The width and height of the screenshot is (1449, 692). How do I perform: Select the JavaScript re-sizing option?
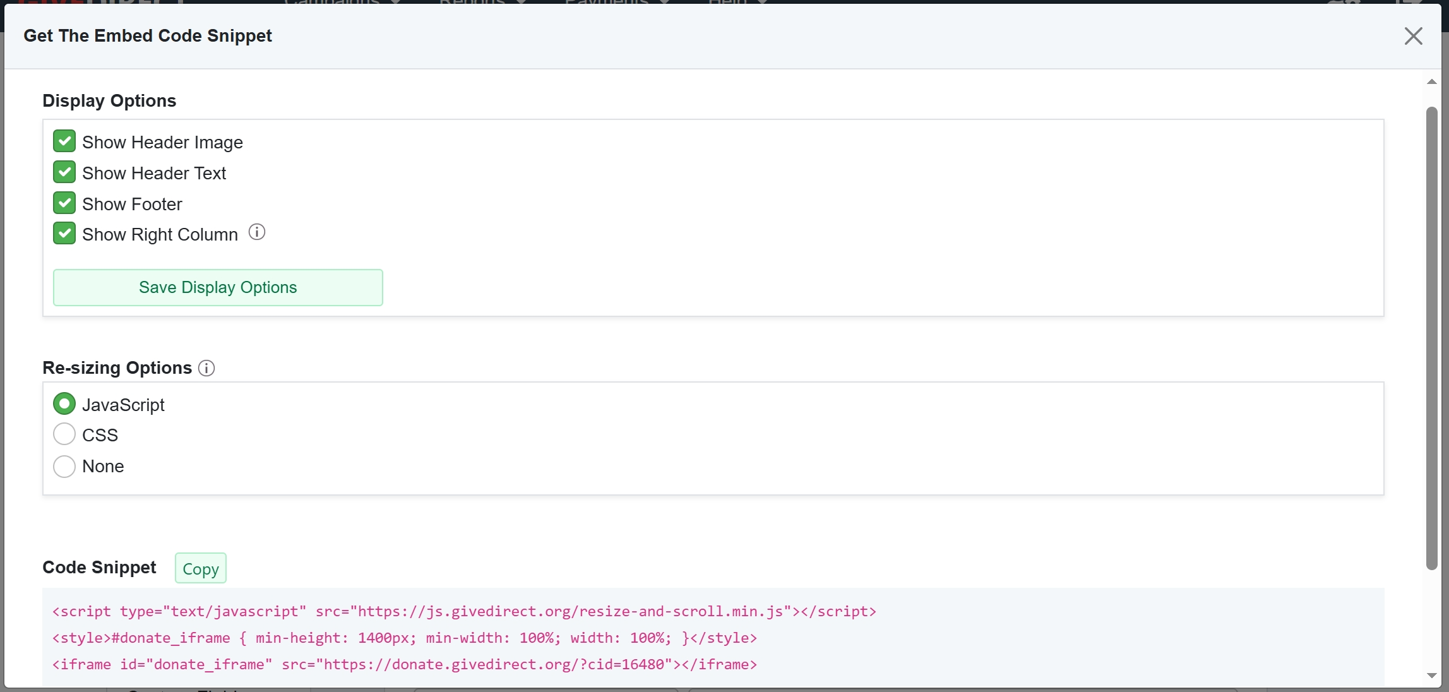[64, 404]
